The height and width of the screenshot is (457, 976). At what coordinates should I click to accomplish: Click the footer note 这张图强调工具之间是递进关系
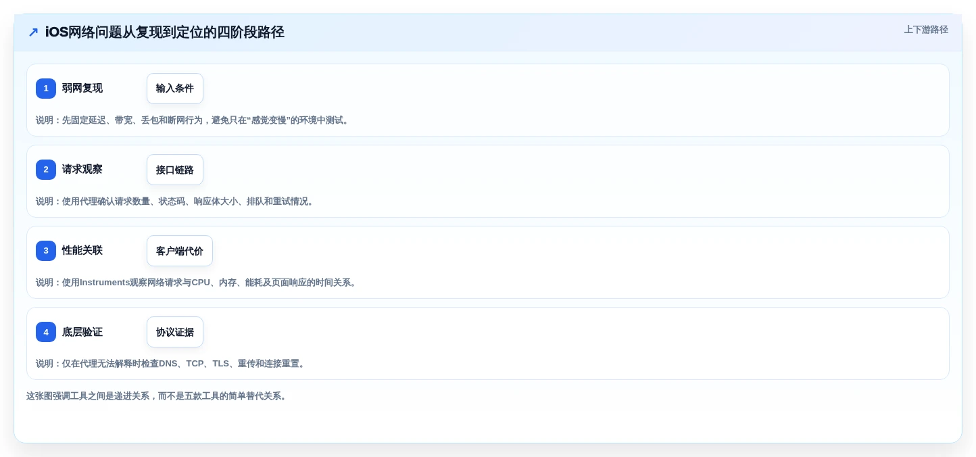click(x=158, y=396)
